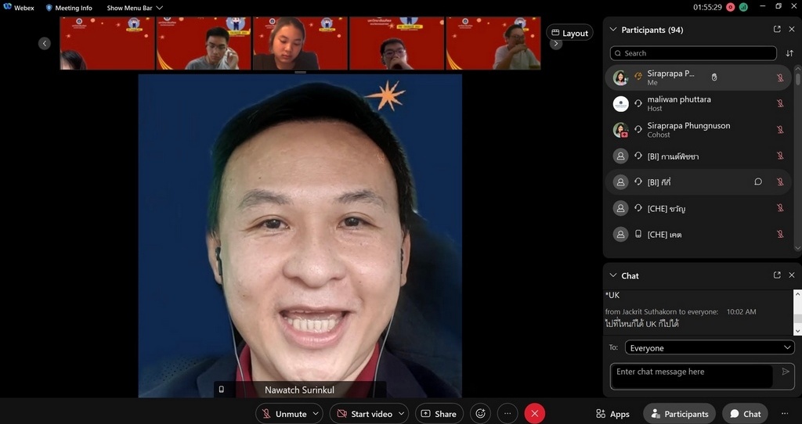Click the more options ellipsis button
Image resolution: width=802 pixels, height=424 pixels.
click(x=508, y=414)
